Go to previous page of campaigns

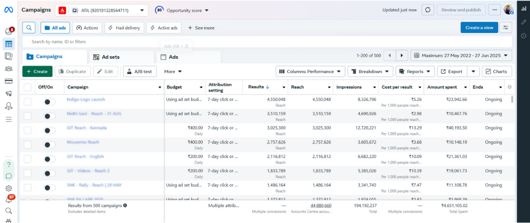(x=390, y=55)
